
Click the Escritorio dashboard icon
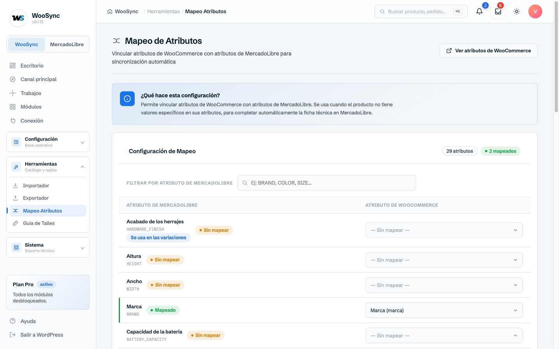point(13,66)
